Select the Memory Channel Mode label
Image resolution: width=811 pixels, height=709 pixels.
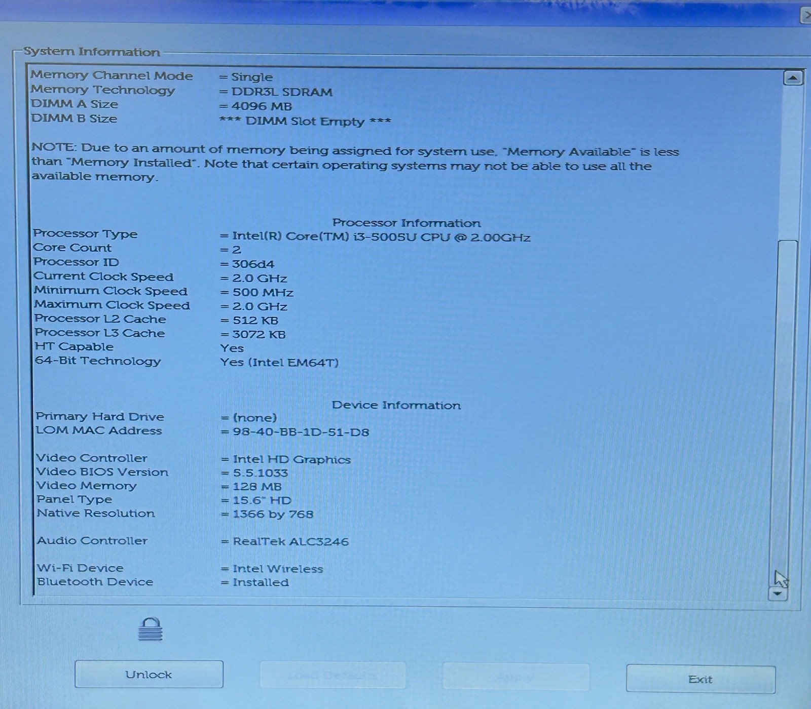[112, 75]
